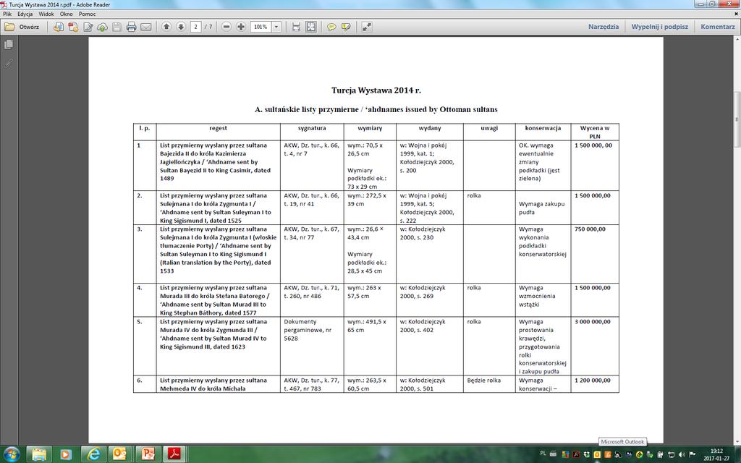Click the vertical scrollbar thumb
The width and height of the screenshot is (741, 463).
pos(737,118)
